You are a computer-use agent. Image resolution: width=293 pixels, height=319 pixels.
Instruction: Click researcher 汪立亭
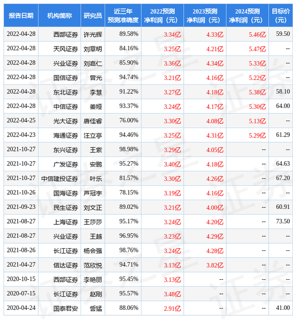(93, 135)
